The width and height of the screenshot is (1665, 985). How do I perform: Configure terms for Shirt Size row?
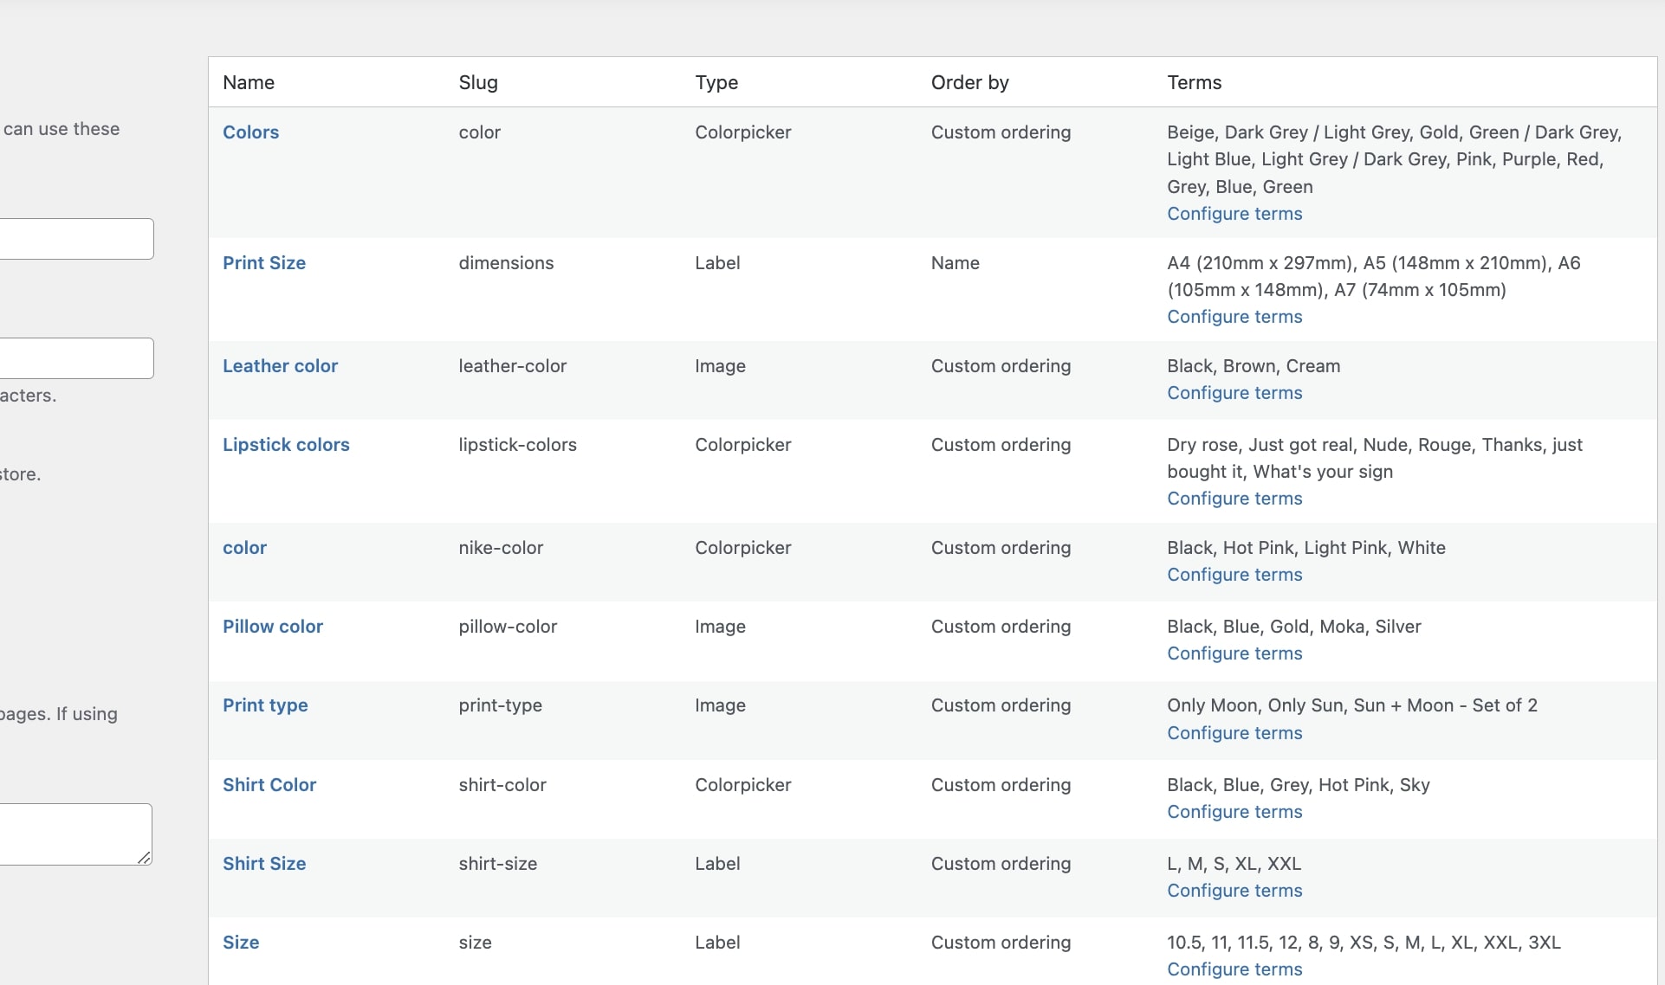(1234, 891)
